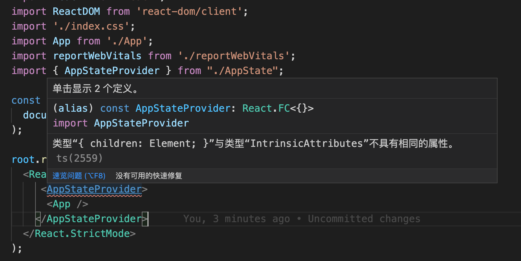Click the './index.css' import string
Screen dimensions: 521x261
(91, 26)
